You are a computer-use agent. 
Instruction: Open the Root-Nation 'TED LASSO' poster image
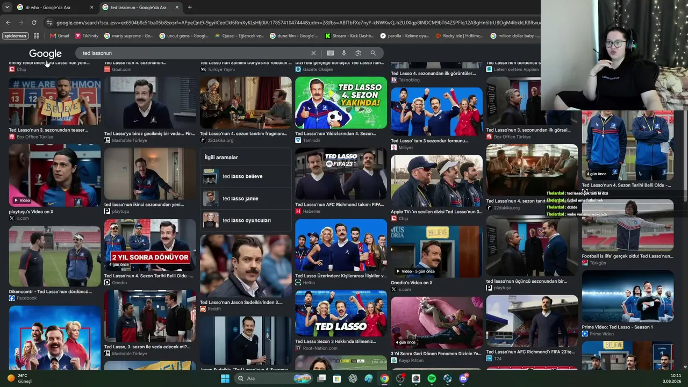click(x=341, y=314)
